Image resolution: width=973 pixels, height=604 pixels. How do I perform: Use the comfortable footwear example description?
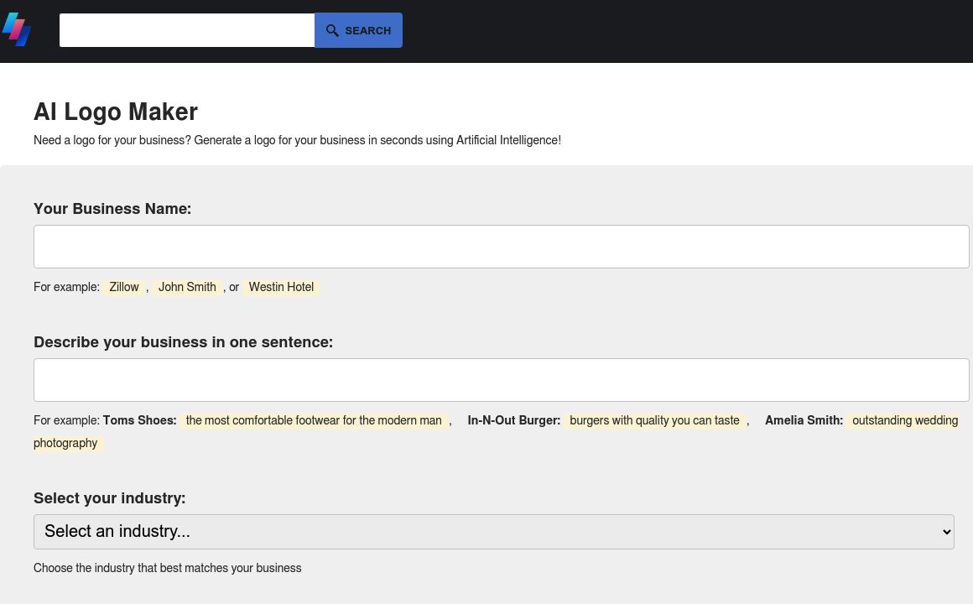click(x=314, y=420)
